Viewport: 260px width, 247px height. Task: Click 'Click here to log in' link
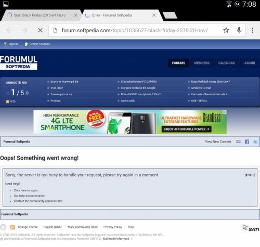(x=26, y=190)
